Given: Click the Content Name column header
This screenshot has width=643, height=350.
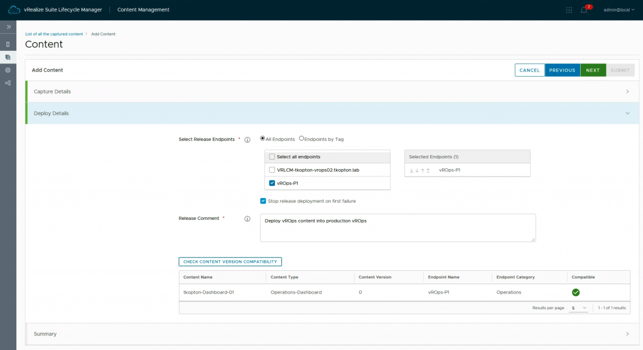Looking at the screenshot, I should point(198,277).
